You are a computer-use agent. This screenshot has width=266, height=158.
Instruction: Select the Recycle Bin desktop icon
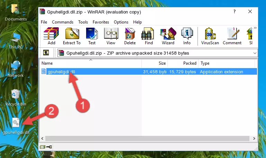[16, 98]
